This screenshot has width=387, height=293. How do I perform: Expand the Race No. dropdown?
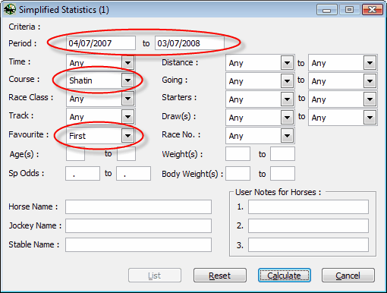[x=260, y=136]
